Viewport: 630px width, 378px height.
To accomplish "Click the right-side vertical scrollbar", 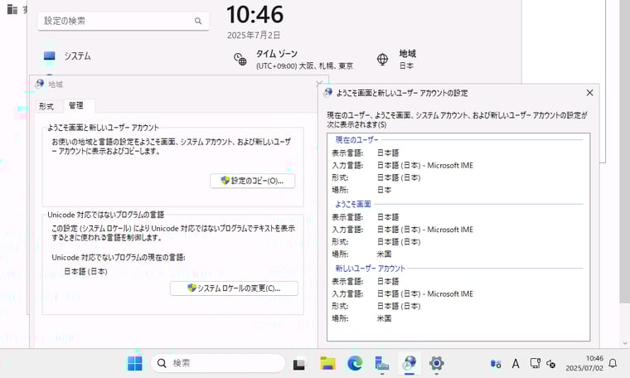I will click(x=624, y=152).
